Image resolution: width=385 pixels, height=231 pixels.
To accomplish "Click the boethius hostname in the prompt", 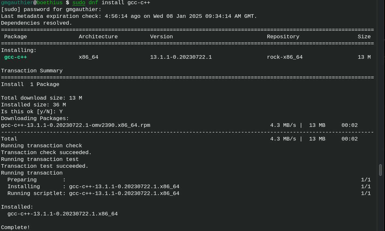I will point(50,3).
